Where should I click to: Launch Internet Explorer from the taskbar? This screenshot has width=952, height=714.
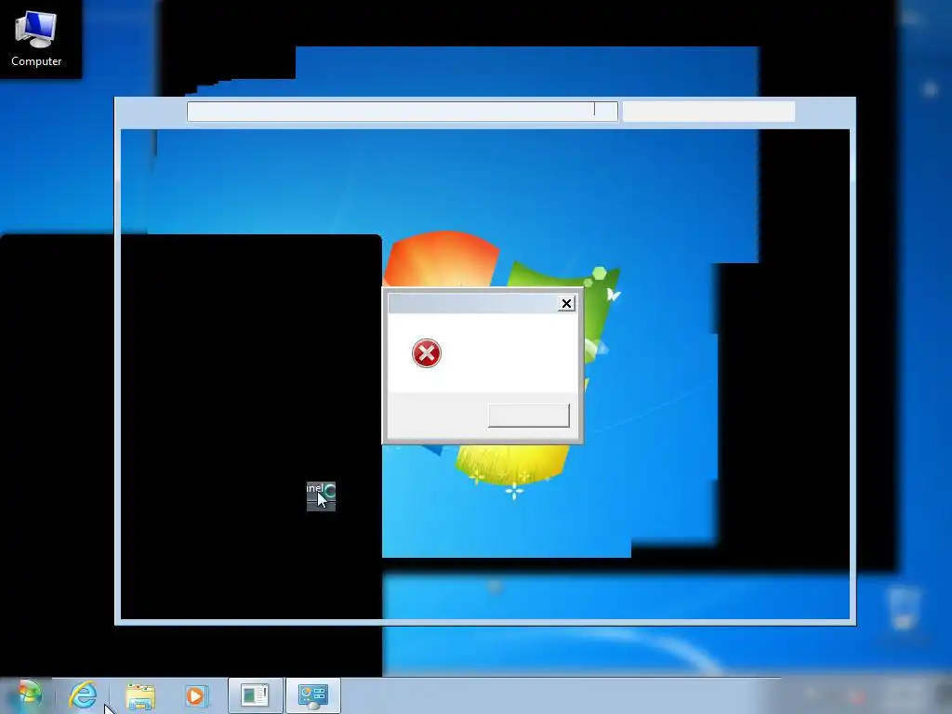(83, 695)
